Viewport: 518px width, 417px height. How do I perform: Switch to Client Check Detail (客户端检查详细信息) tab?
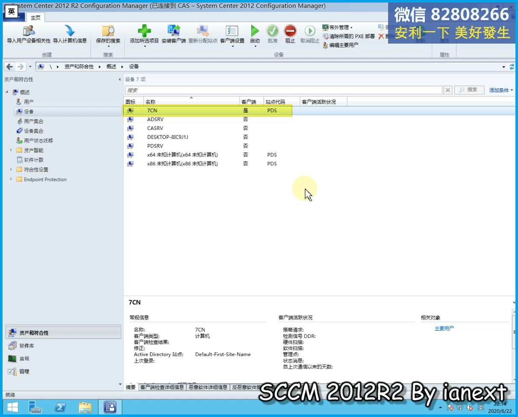pyautogui.click(x=162, y=387)
